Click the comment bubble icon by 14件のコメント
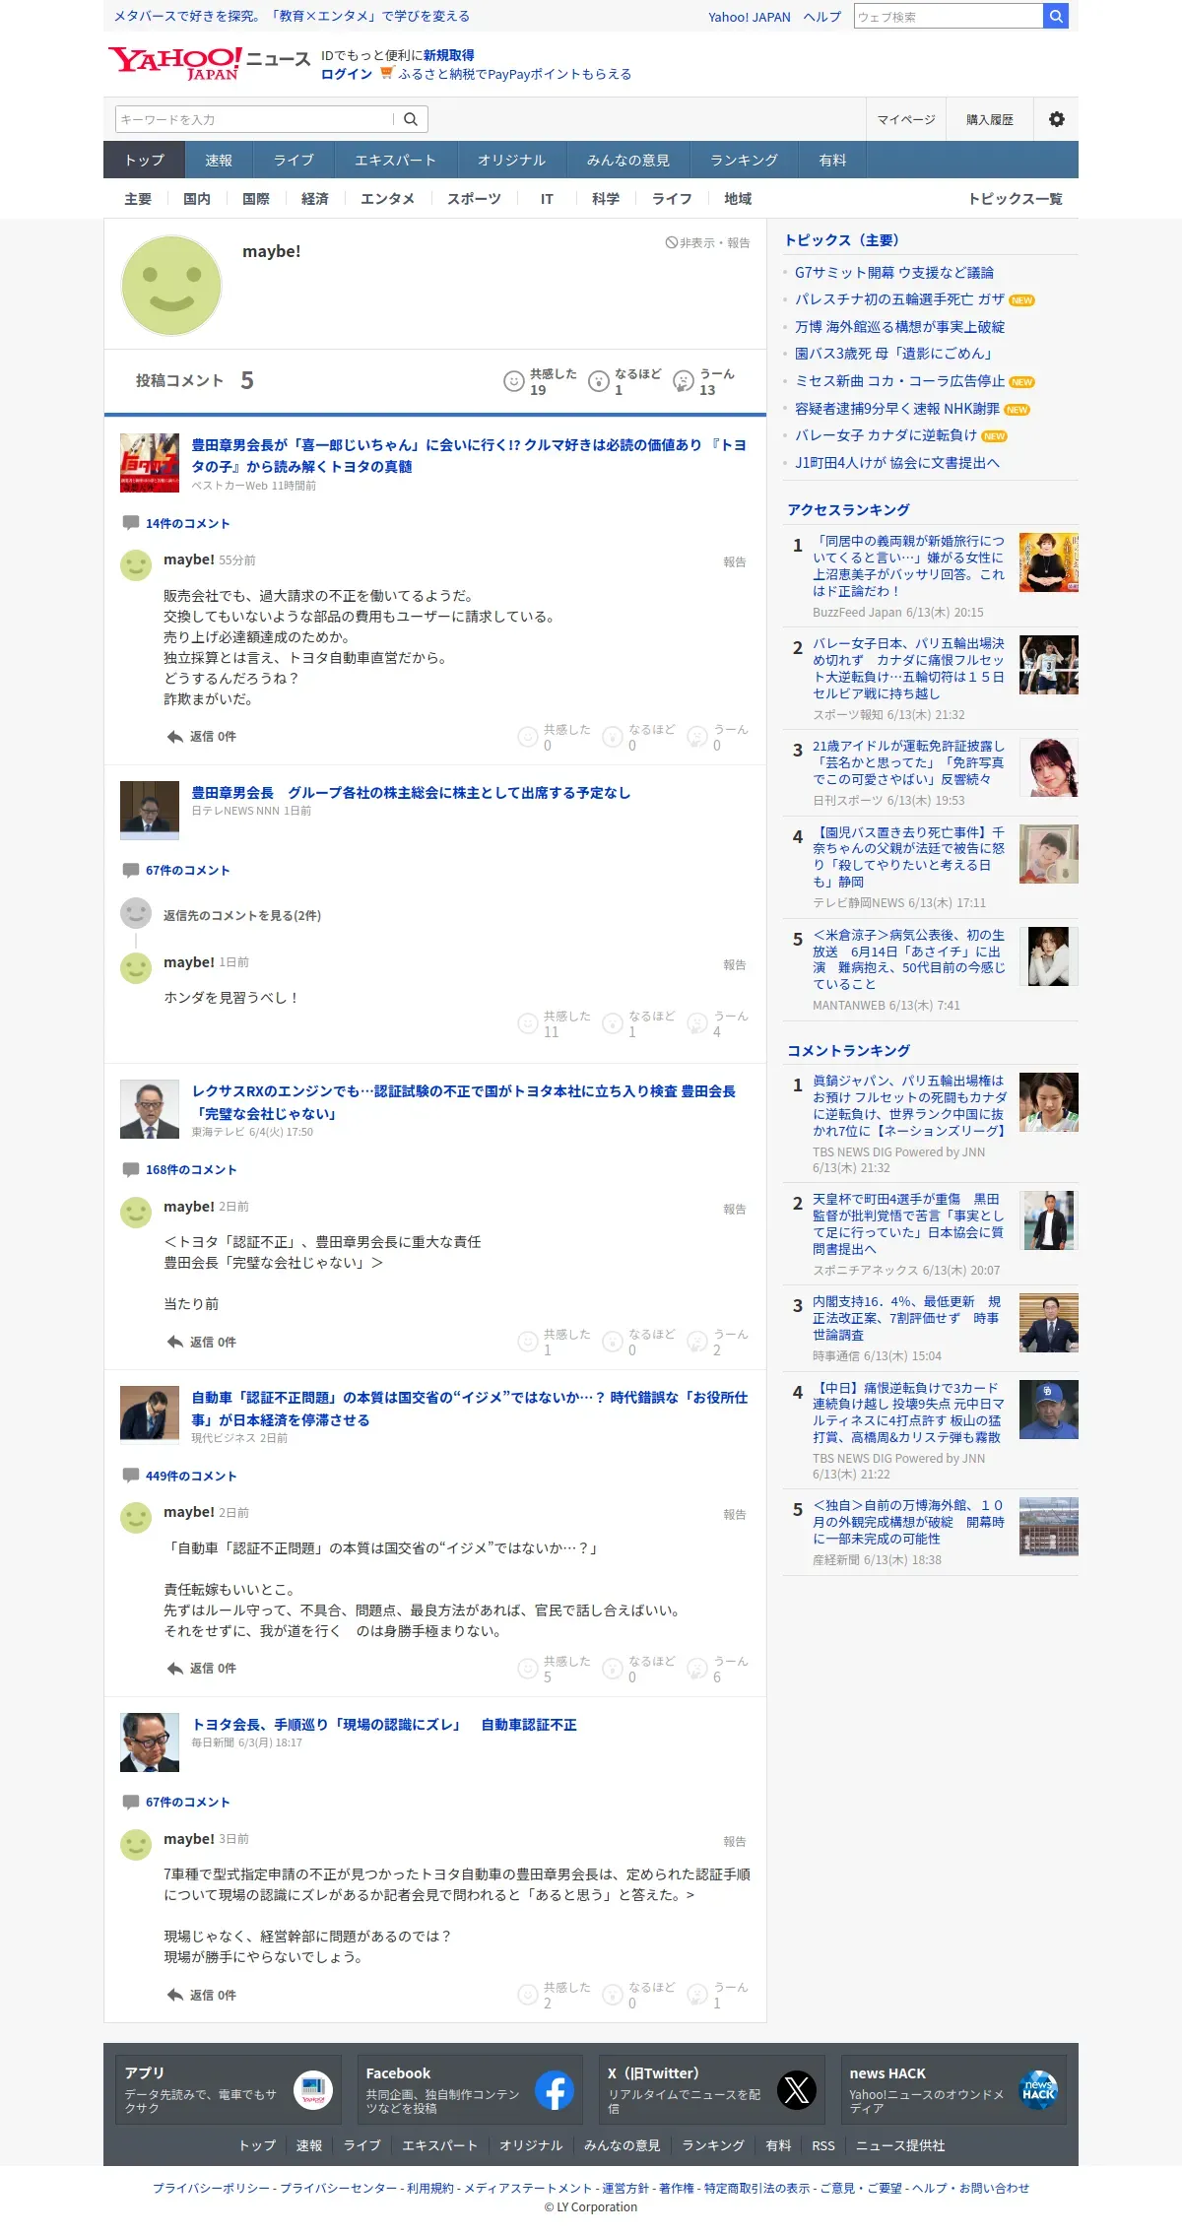Image resolution: width=1182 pixels, height=2235 pixels. pos(130,523)
